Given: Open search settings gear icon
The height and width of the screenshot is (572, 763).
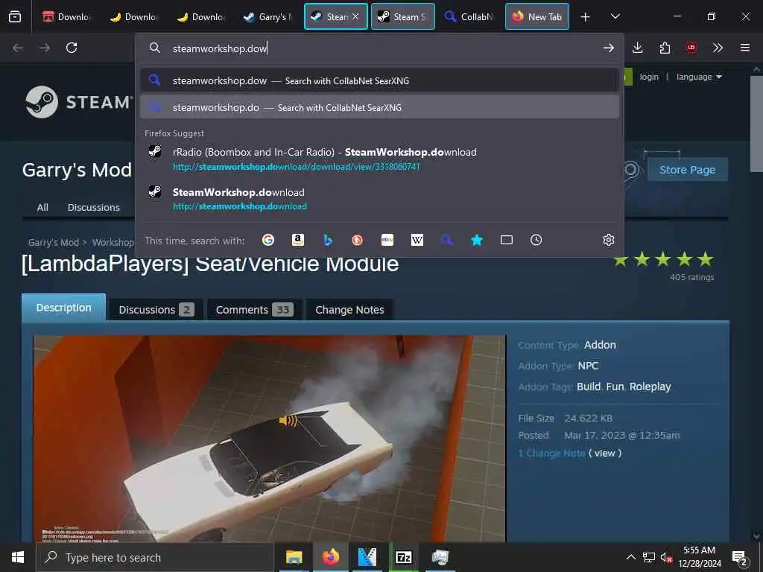Looking at the screenshot, I should point(608,240).
